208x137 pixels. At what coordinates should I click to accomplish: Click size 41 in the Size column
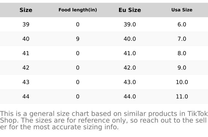click(26, 53)
